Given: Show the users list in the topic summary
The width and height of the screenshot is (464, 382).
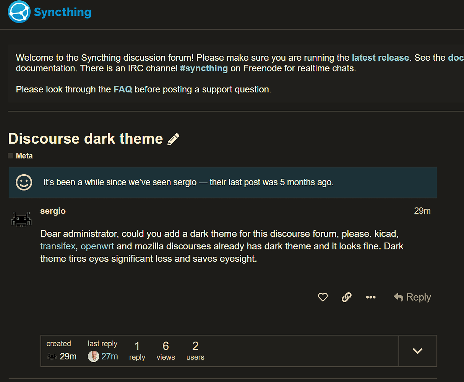Looking at the screenshot, I should 195,350.
